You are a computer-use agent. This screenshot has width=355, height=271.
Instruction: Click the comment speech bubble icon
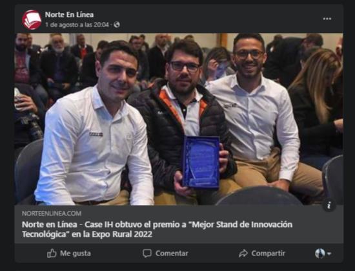[x=147, y=254]
